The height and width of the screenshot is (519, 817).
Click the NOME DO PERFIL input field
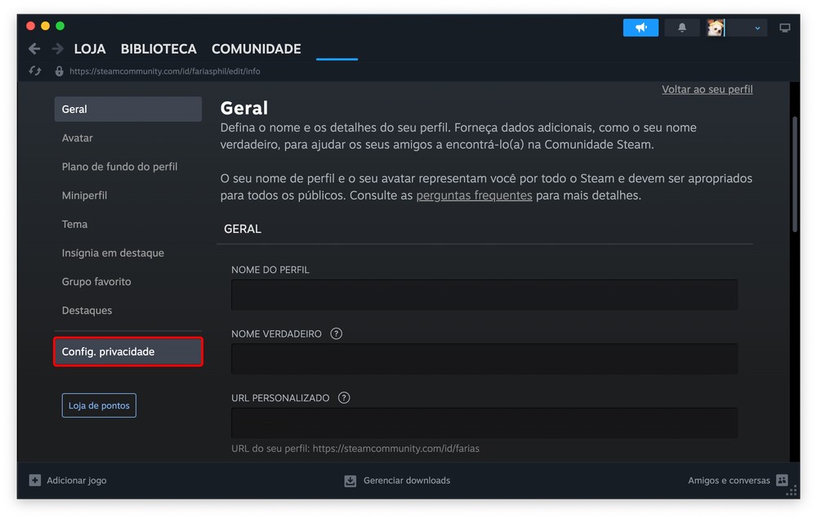tap(484, 294)
